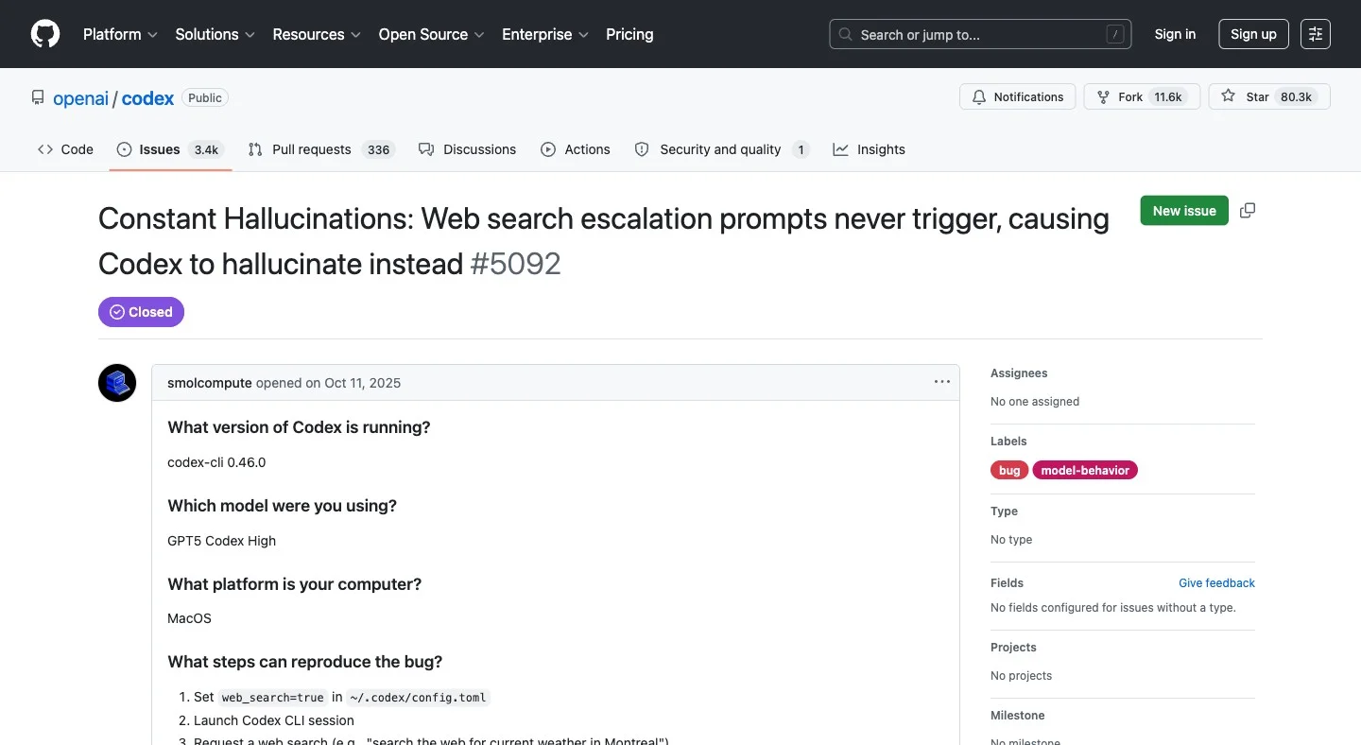This screenshot has height=745, width=1361.
Task: Click the Public visibility badge
Action: click(205, 98)
